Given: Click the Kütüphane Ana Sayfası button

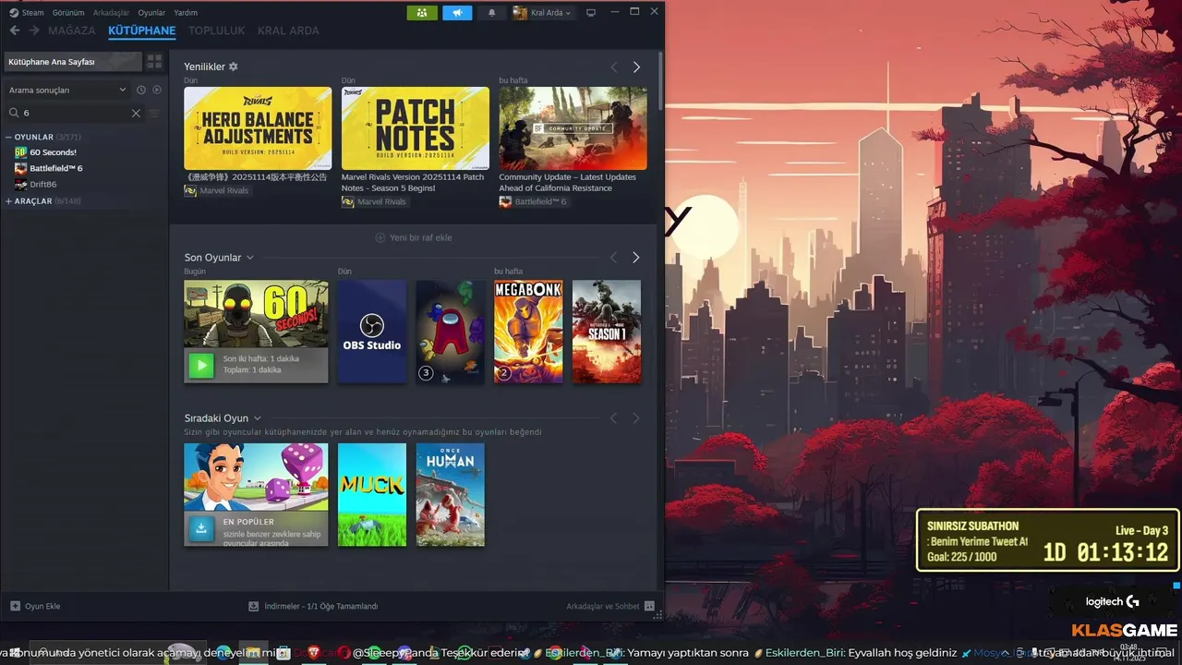Looking at the screenshot, I should [73, 62].
